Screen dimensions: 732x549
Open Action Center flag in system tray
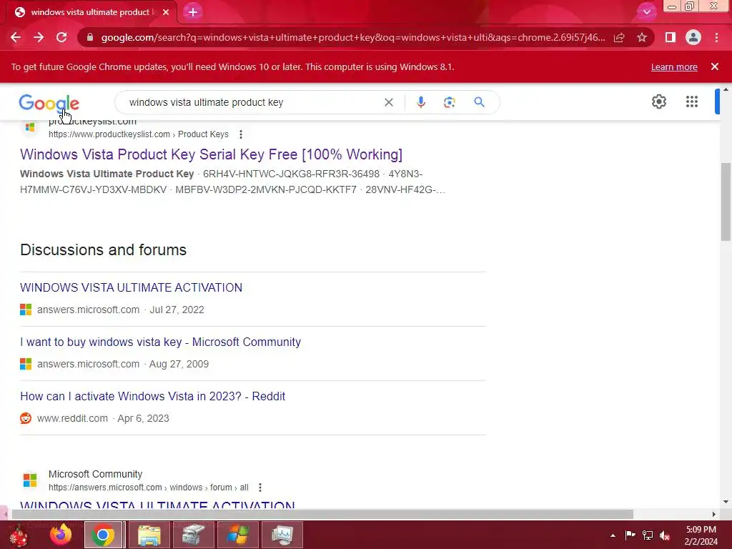coord(630,535)
